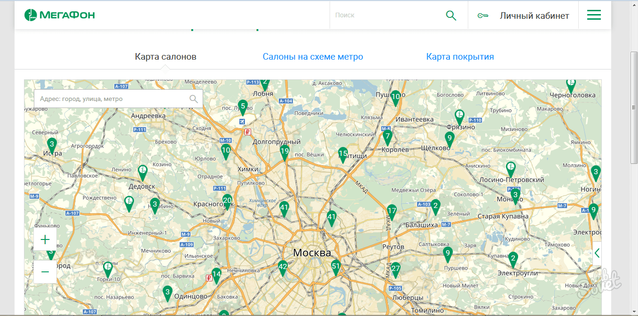Open the cluster marker 51 in Moscow
This screenshot has height=316, width=638.
pos(336,267)
